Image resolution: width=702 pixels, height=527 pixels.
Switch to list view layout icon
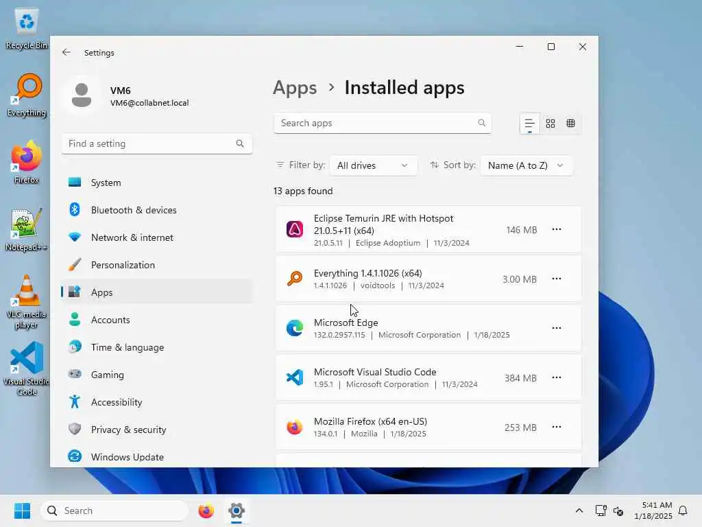click(529, 124)
